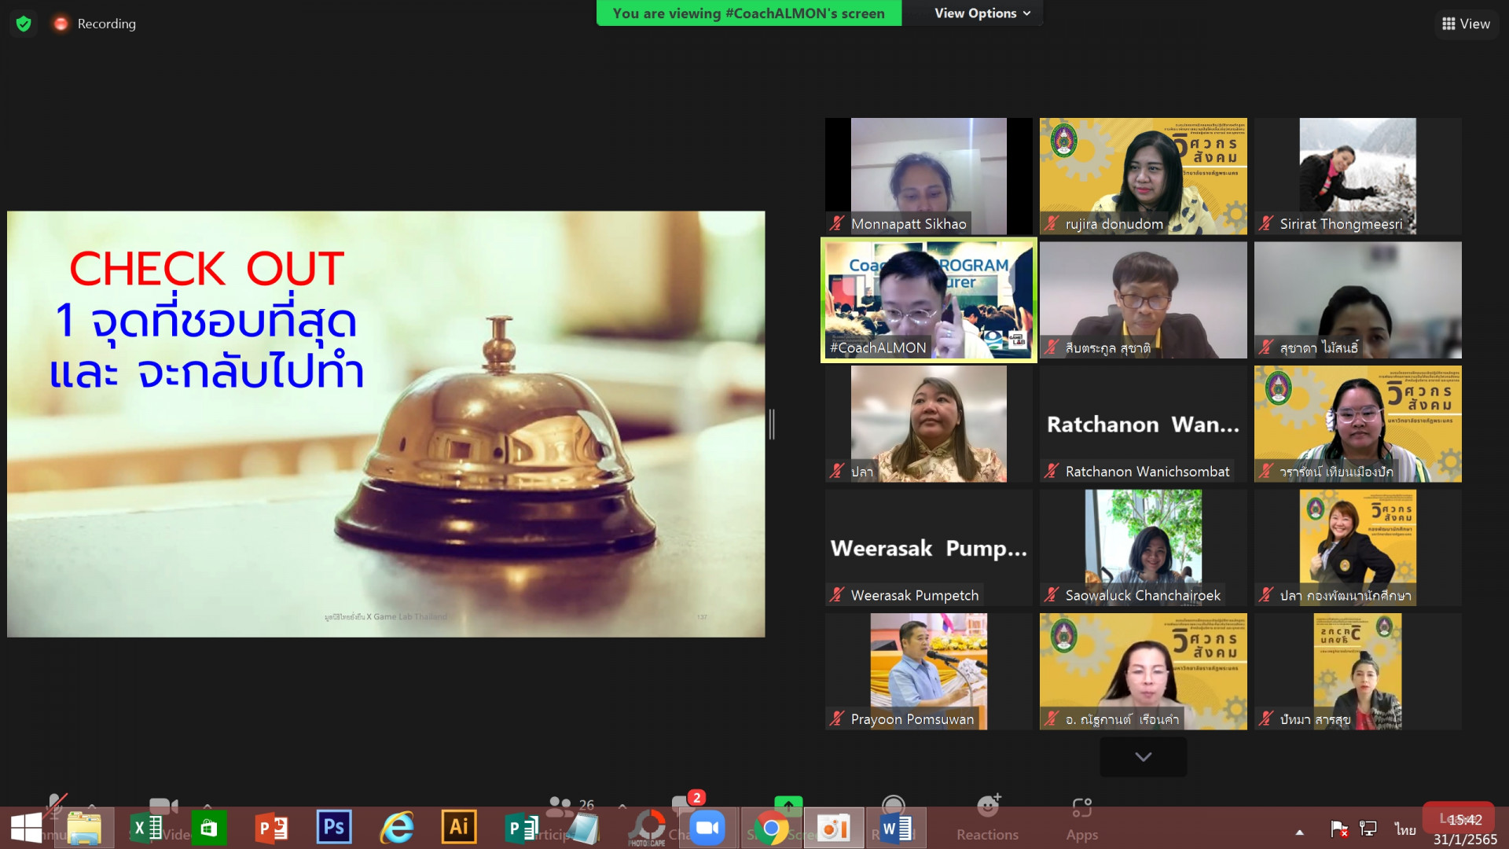Select วรารัตน์ เทียนเมืองปัก video tile
This screenshot has height=849, width=1509.
coord(1358,424)
